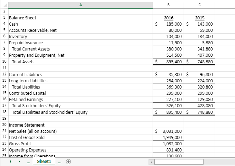Click horizontal scrollbar left arrow
Screen dimensions: 235x166
(x=151, y=162)
